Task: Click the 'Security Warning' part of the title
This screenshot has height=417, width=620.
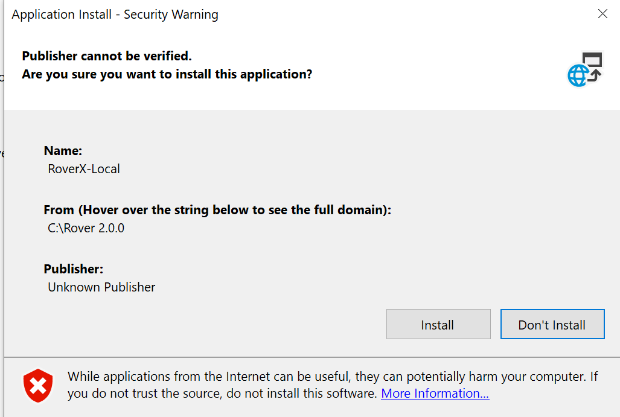Action: pyautogui.click(x=171, y=14)
